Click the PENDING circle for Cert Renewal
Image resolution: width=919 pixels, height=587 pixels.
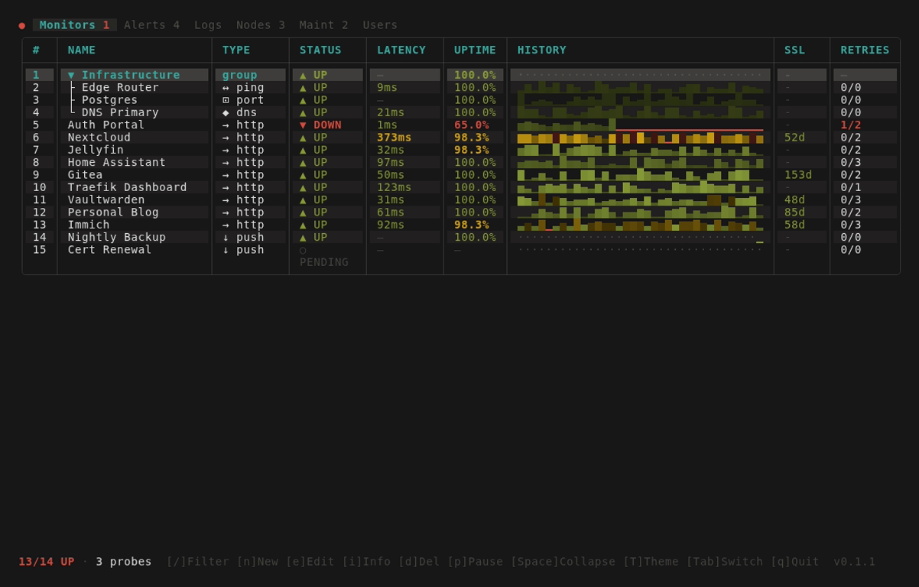[x=304, y=249]
